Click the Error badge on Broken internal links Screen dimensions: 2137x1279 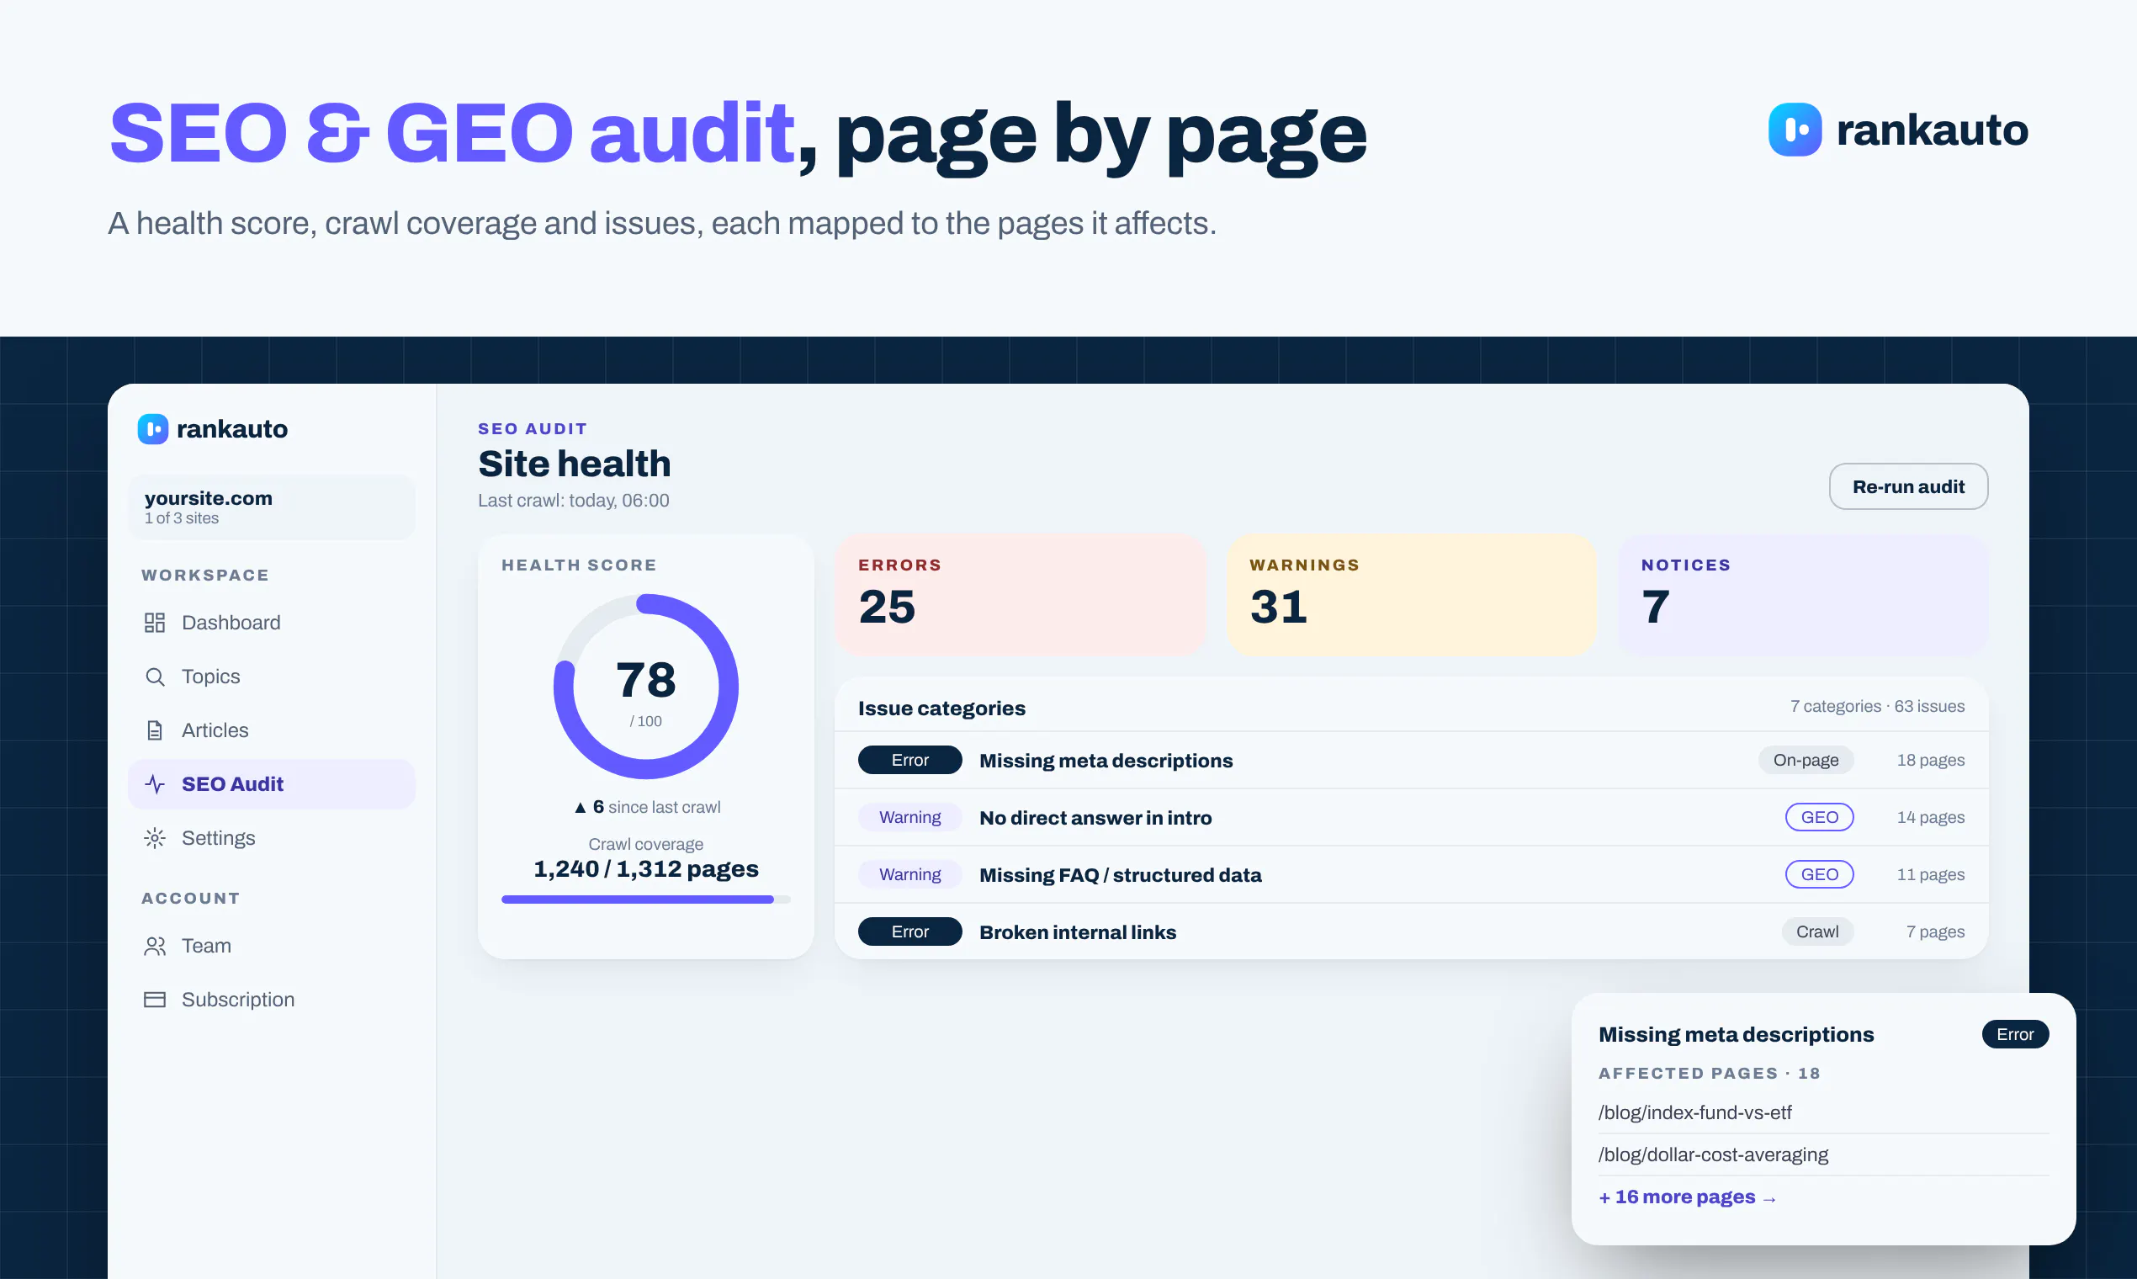pos(910,931)
